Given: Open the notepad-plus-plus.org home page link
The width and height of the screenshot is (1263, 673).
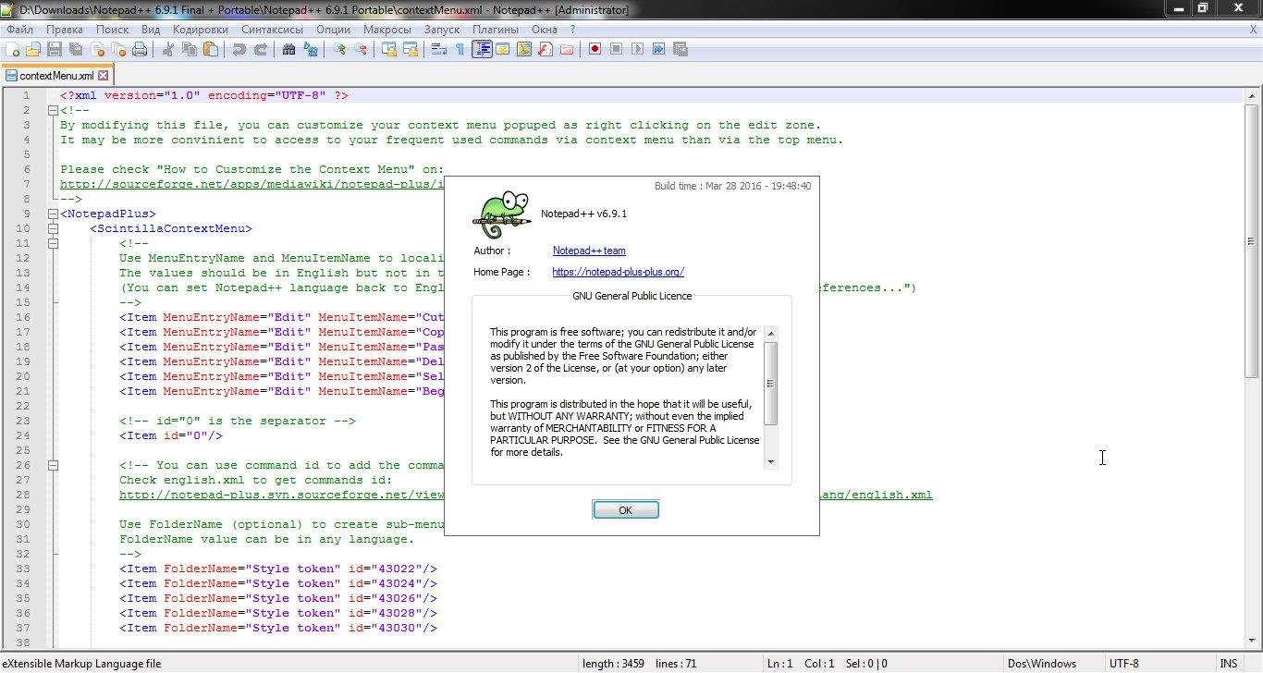Looking at the screenshot, I should pos(618,272).
